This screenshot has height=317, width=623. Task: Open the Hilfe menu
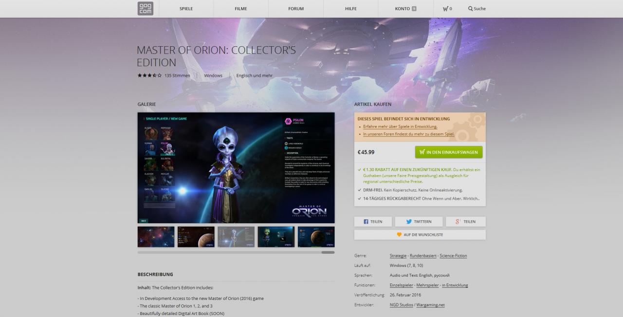[350, 9]
